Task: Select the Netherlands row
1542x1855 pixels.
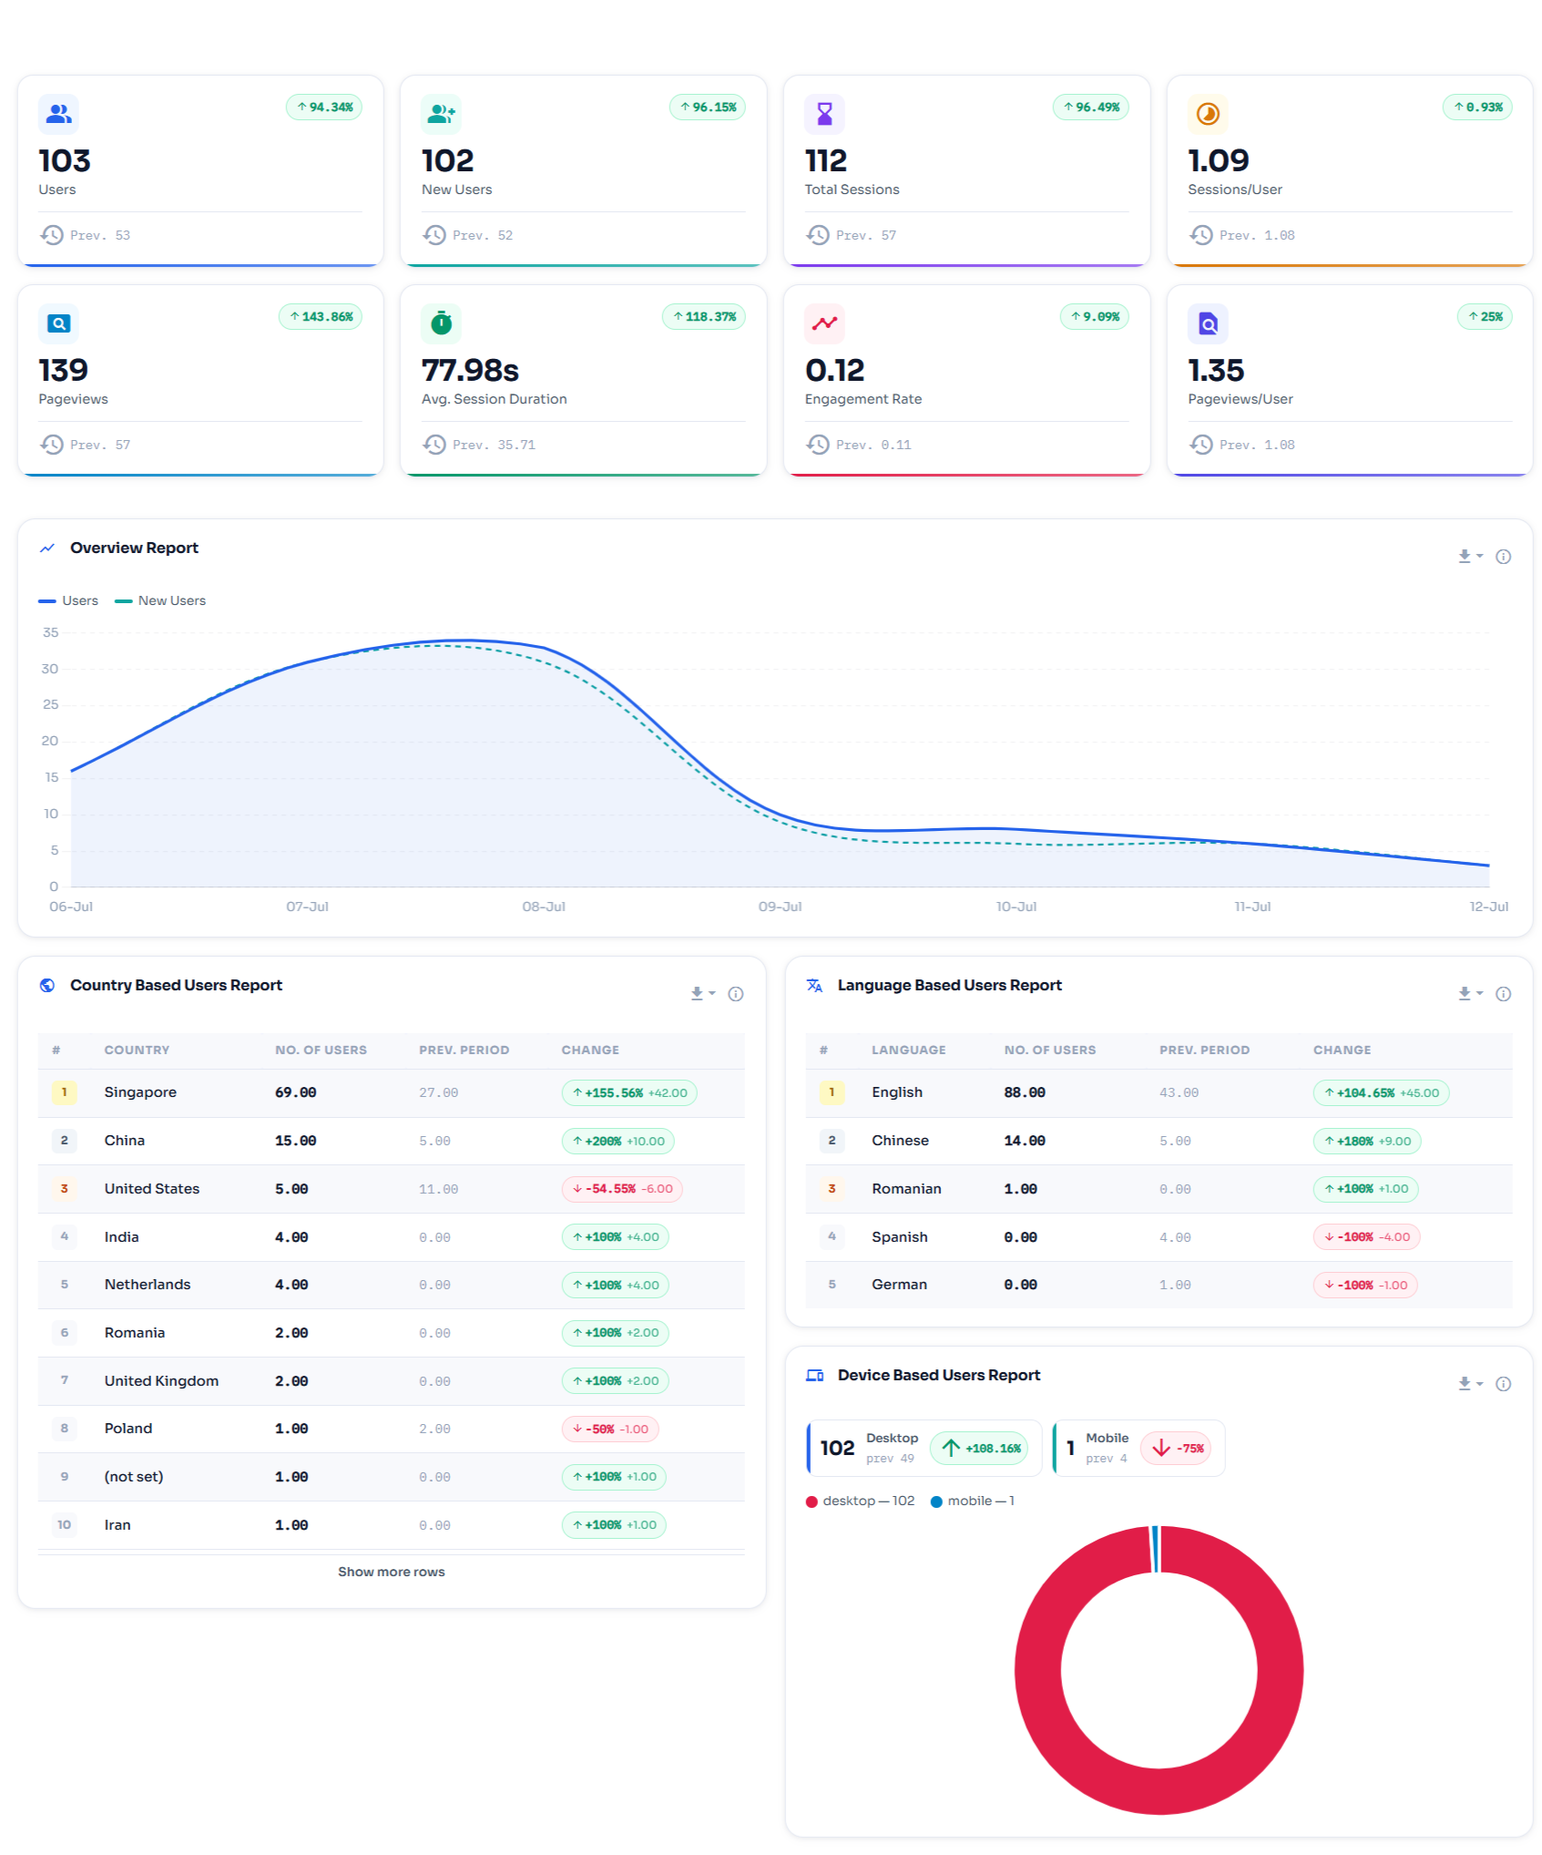Action: [392, 1285]
